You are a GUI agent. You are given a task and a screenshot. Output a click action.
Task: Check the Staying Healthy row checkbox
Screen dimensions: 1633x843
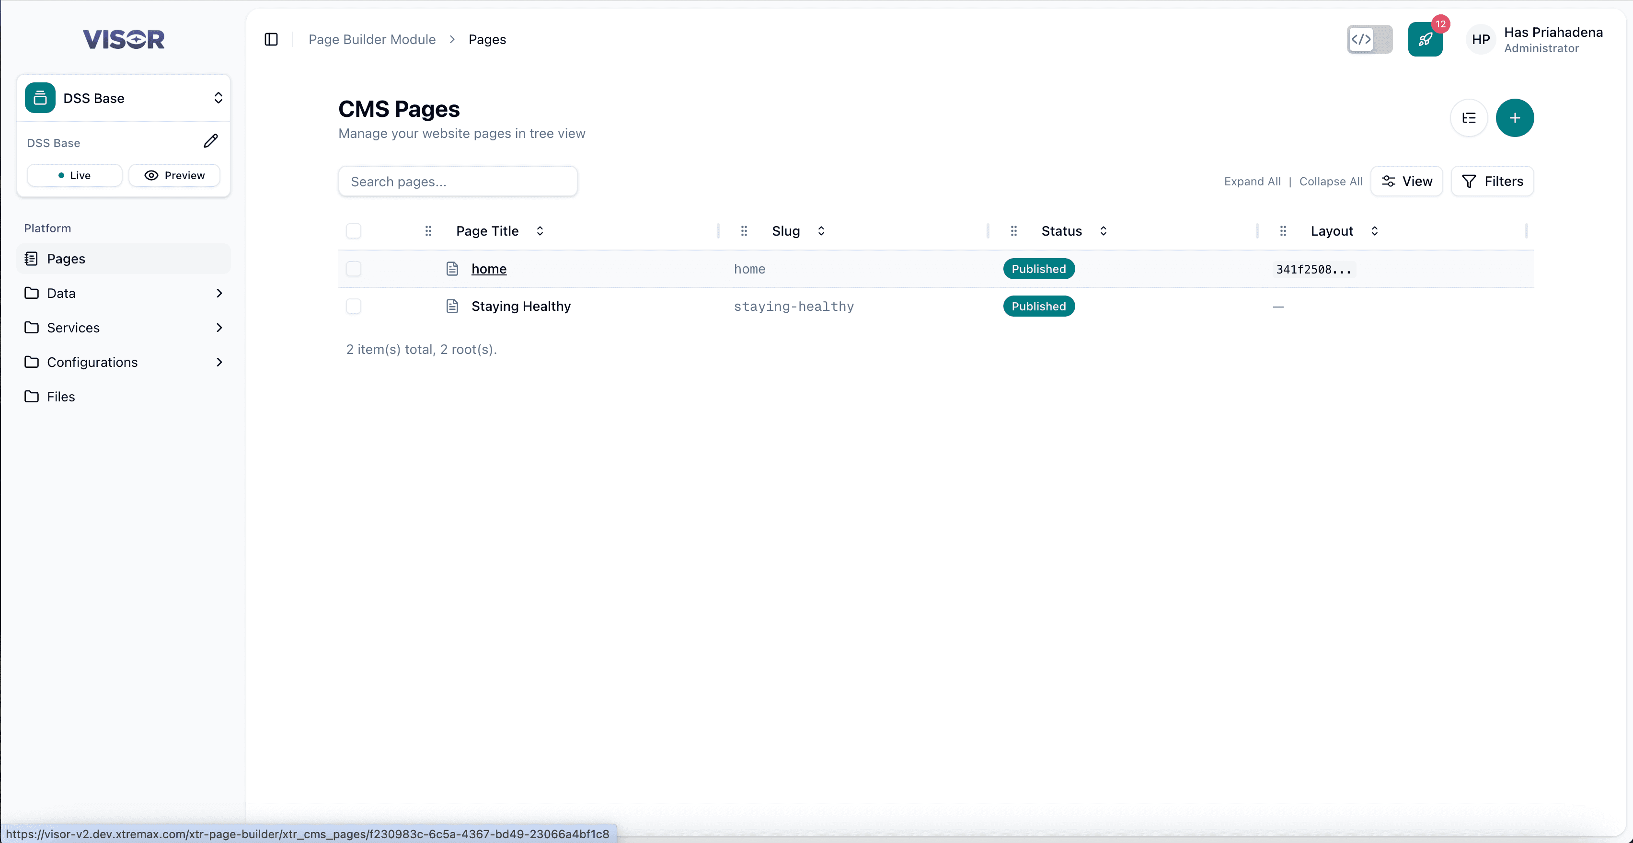click(x=353, y=306)
